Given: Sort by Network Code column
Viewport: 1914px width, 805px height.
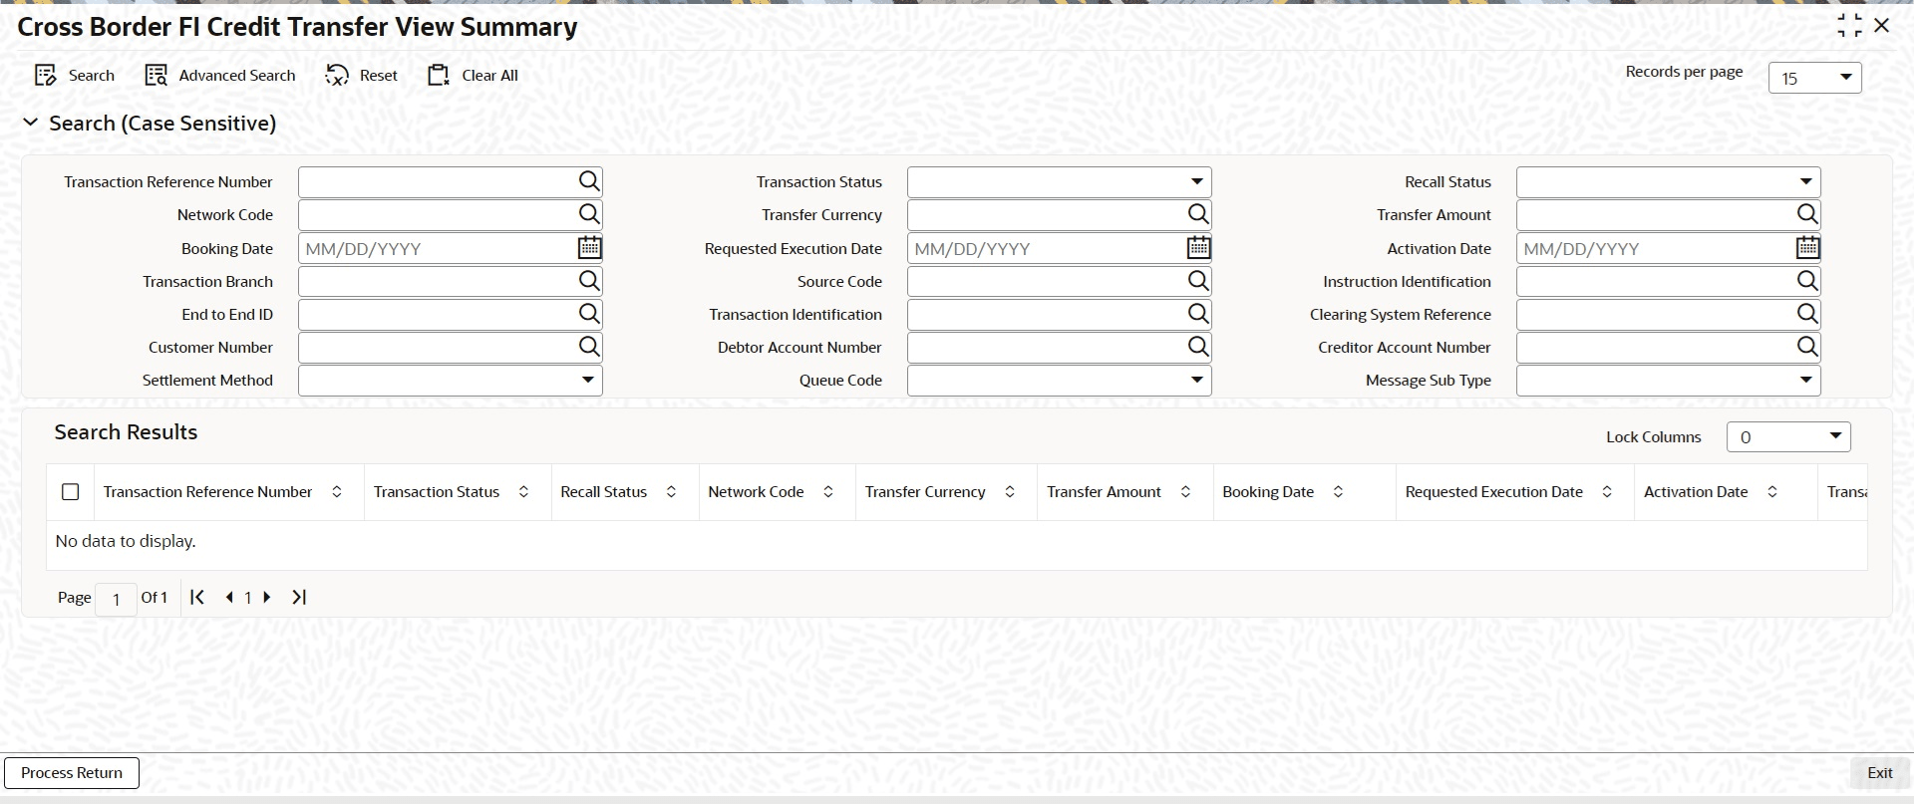Looking at the screenshot, I should [x=827, y=492].
